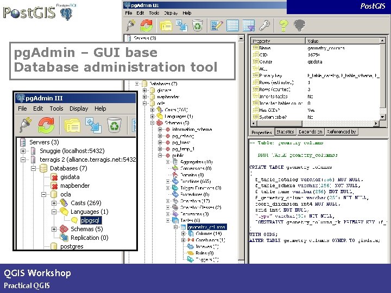Click the yellow question mark hint icon
391x293 pixels.
point(283,26)
